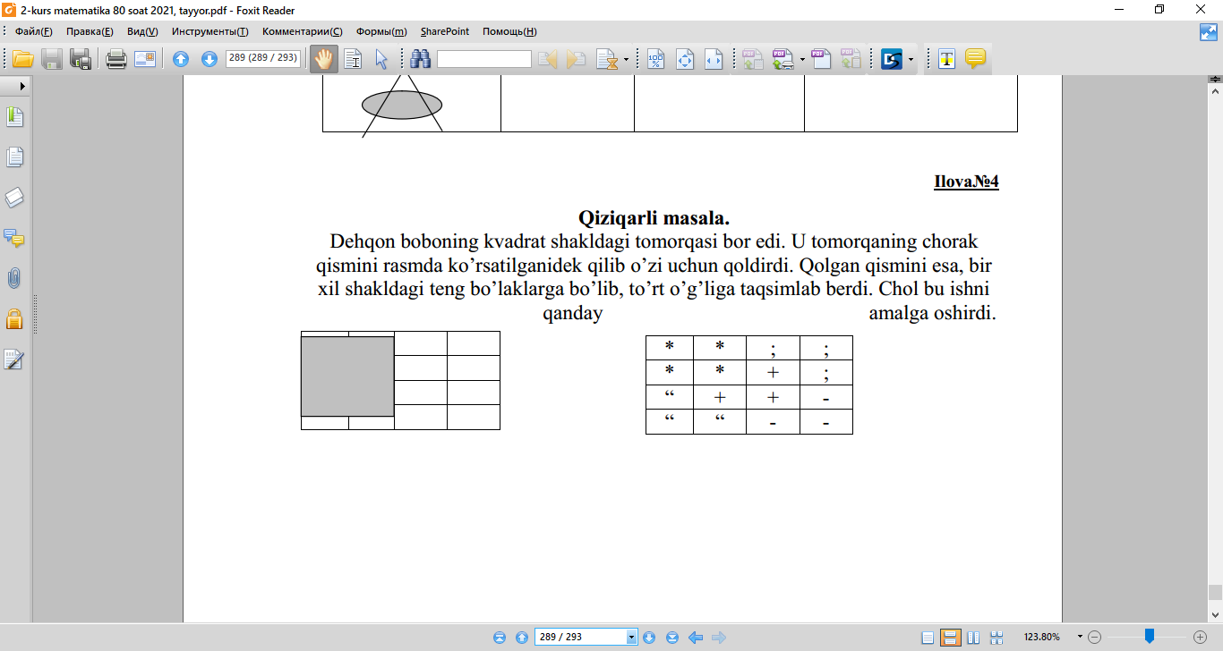Screen dimensions: 1223x651
Task: Click the Previous View left arrow
Action: point(694,638)
